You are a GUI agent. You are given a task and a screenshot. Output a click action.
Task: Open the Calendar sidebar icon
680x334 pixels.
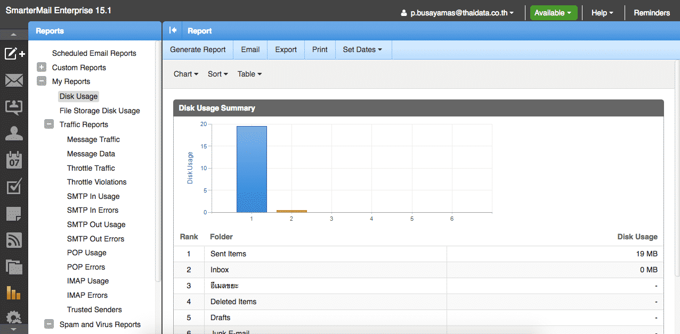(x=14, y=160)
